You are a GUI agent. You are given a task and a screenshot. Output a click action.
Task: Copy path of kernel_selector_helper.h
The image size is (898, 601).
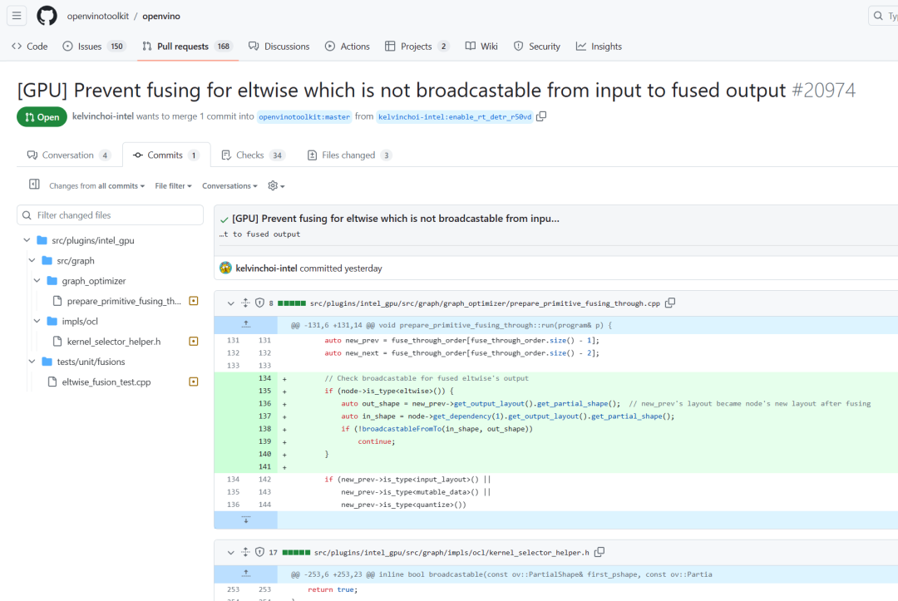click(599, 552)
